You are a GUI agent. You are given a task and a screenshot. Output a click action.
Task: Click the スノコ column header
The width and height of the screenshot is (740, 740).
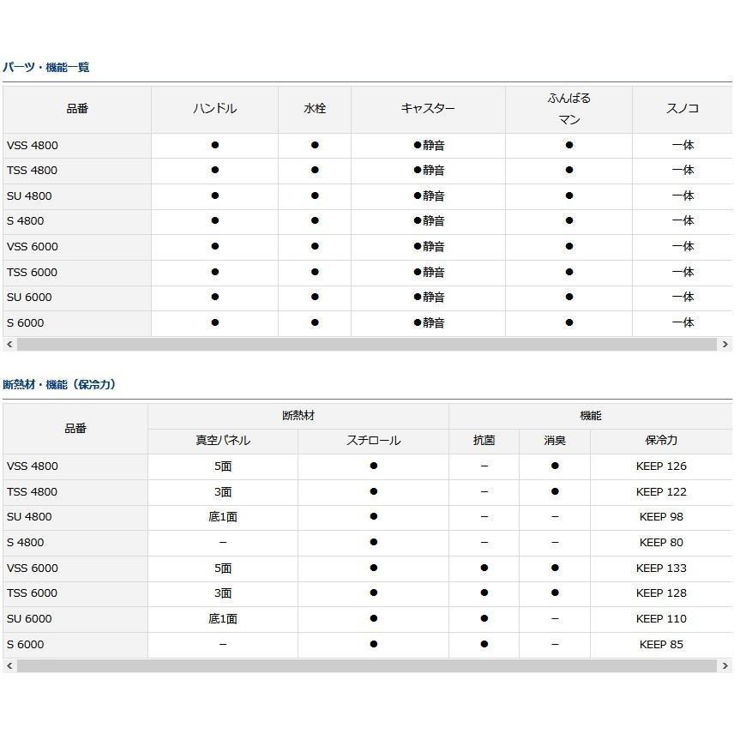tap(683, 109)
